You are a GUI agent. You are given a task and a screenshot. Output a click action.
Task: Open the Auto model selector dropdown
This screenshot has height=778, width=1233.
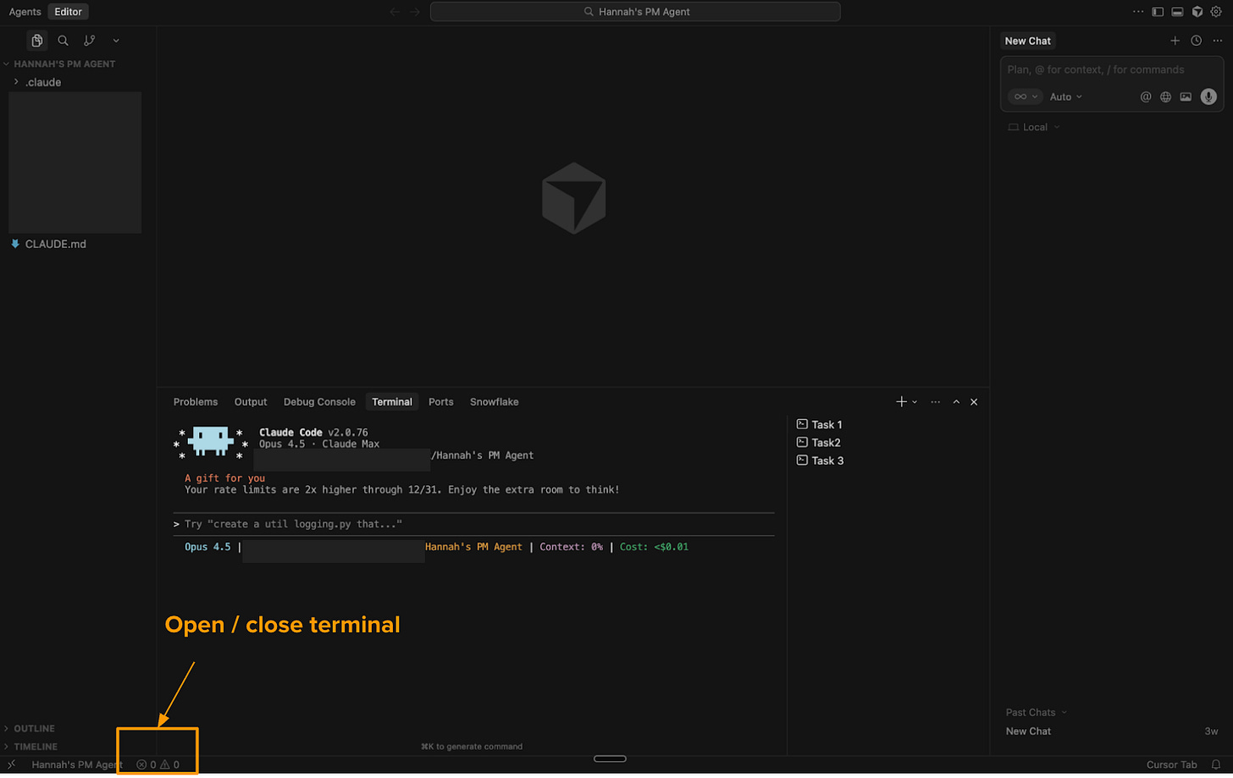1066,97
